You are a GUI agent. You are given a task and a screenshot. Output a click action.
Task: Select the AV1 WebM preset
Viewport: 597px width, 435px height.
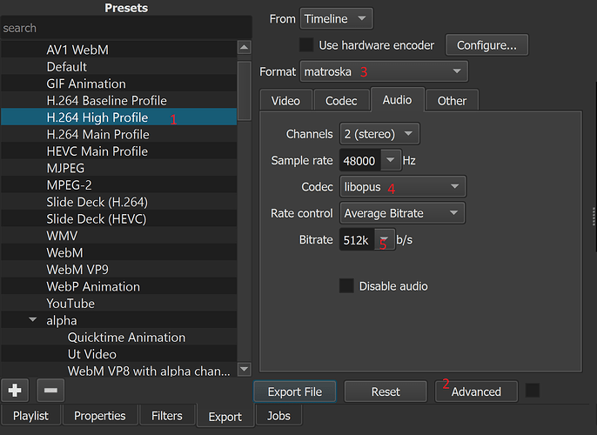pos(118,50)
